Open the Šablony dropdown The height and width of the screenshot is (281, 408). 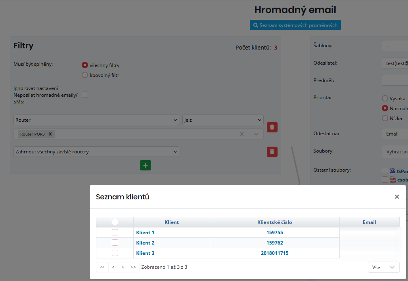(x=395, y=46)
